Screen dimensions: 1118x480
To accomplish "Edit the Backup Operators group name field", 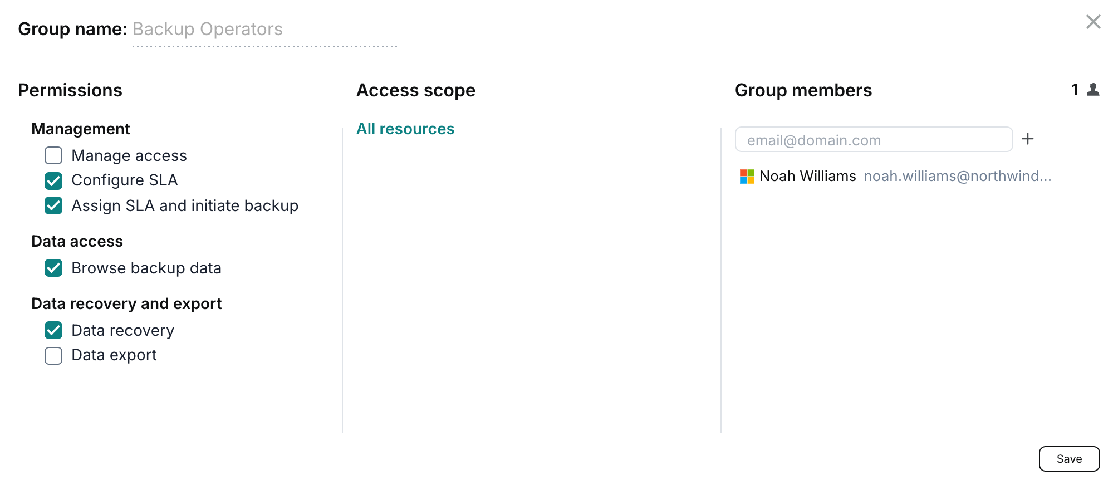I will pos(264,29).
